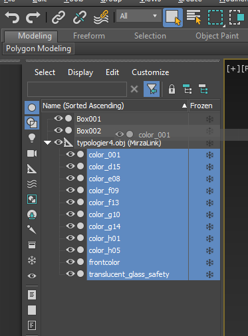Activate the Select Object tool
This screenshot has height=336, width=248.
tap(173, 18)
